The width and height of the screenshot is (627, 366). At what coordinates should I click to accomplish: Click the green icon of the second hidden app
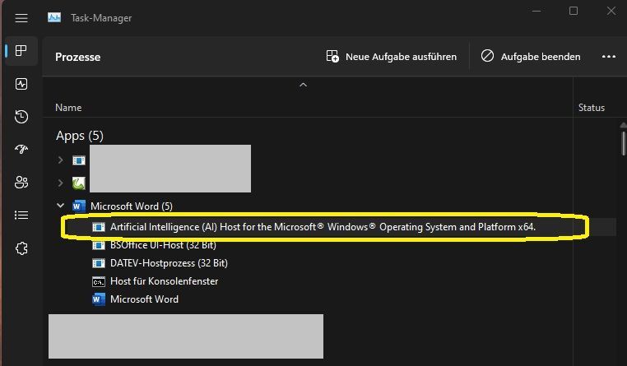(x=79, y=183)
